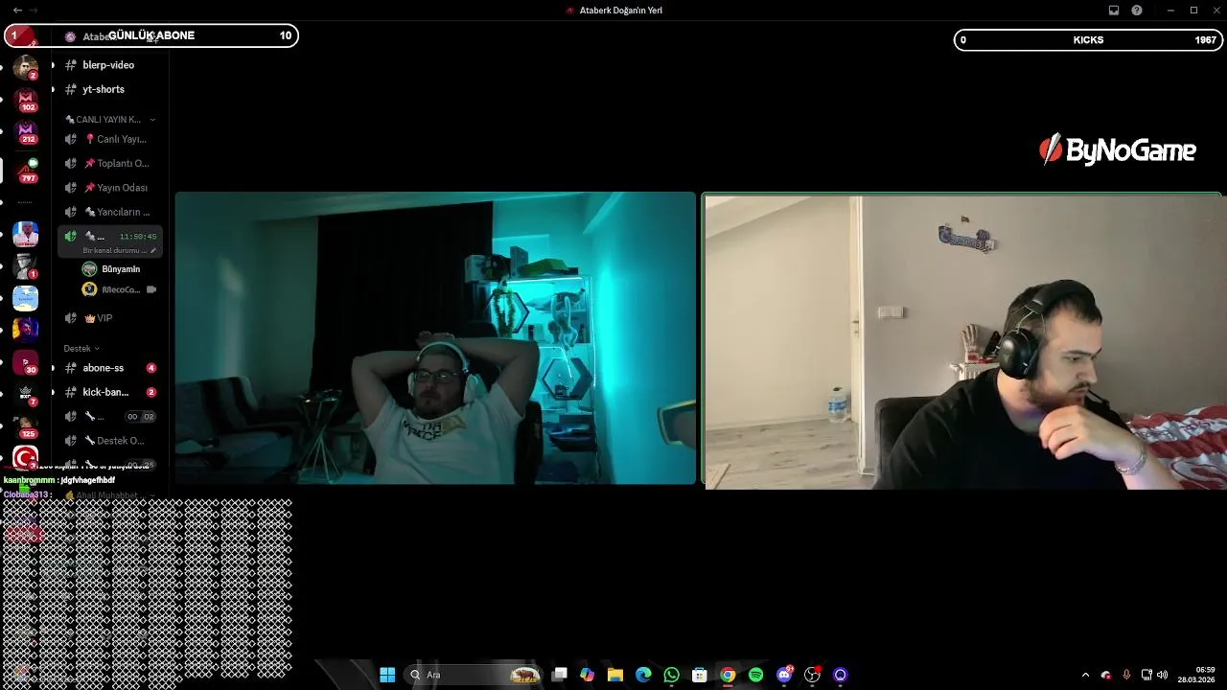Open the purple circle app in taskbar
This screenshot has height=690, width=1227.
pos(841,675)
